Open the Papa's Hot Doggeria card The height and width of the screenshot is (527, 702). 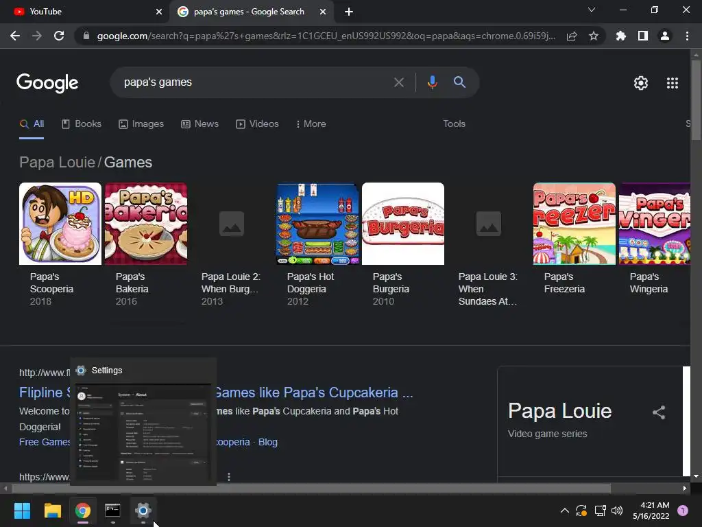point(317,245)
